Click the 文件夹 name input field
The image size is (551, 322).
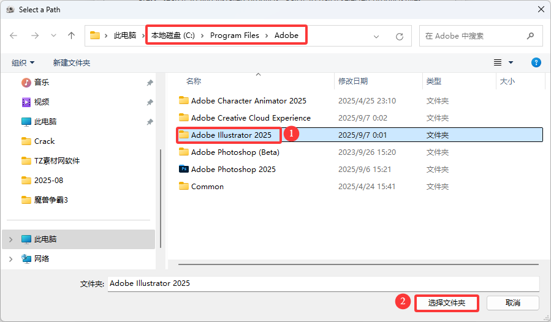(x=323, y=283)
